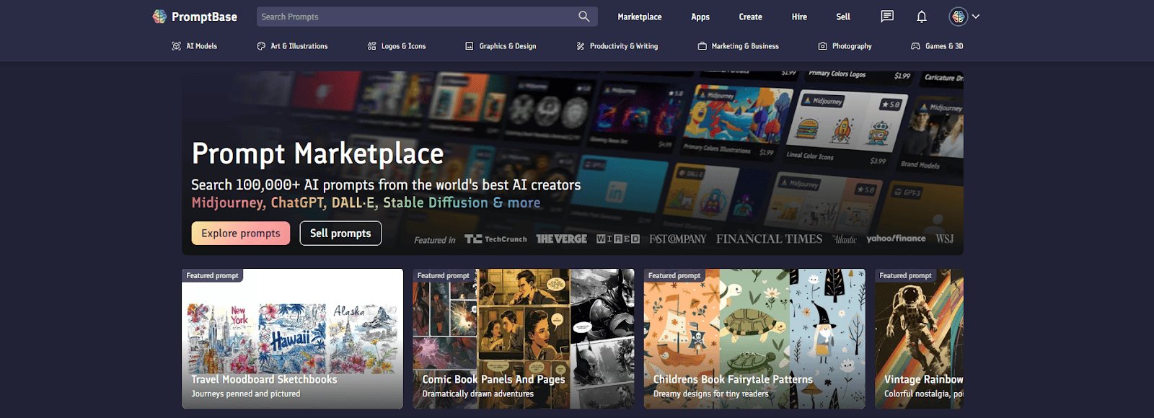1154x418 pixels.
Task: Click the Photography camera icon
Action: [823, 46]
